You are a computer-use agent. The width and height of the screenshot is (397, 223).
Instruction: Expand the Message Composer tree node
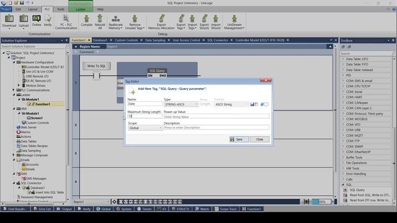point(14,155)
